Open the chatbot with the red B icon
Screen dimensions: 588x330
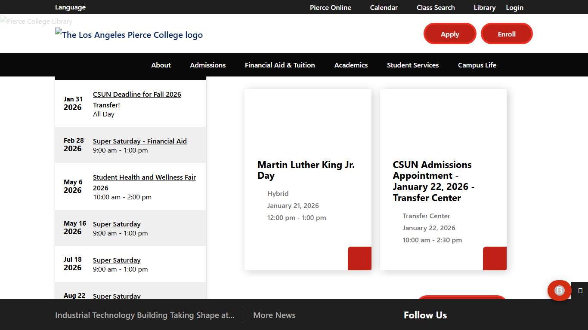coord(559,290)
